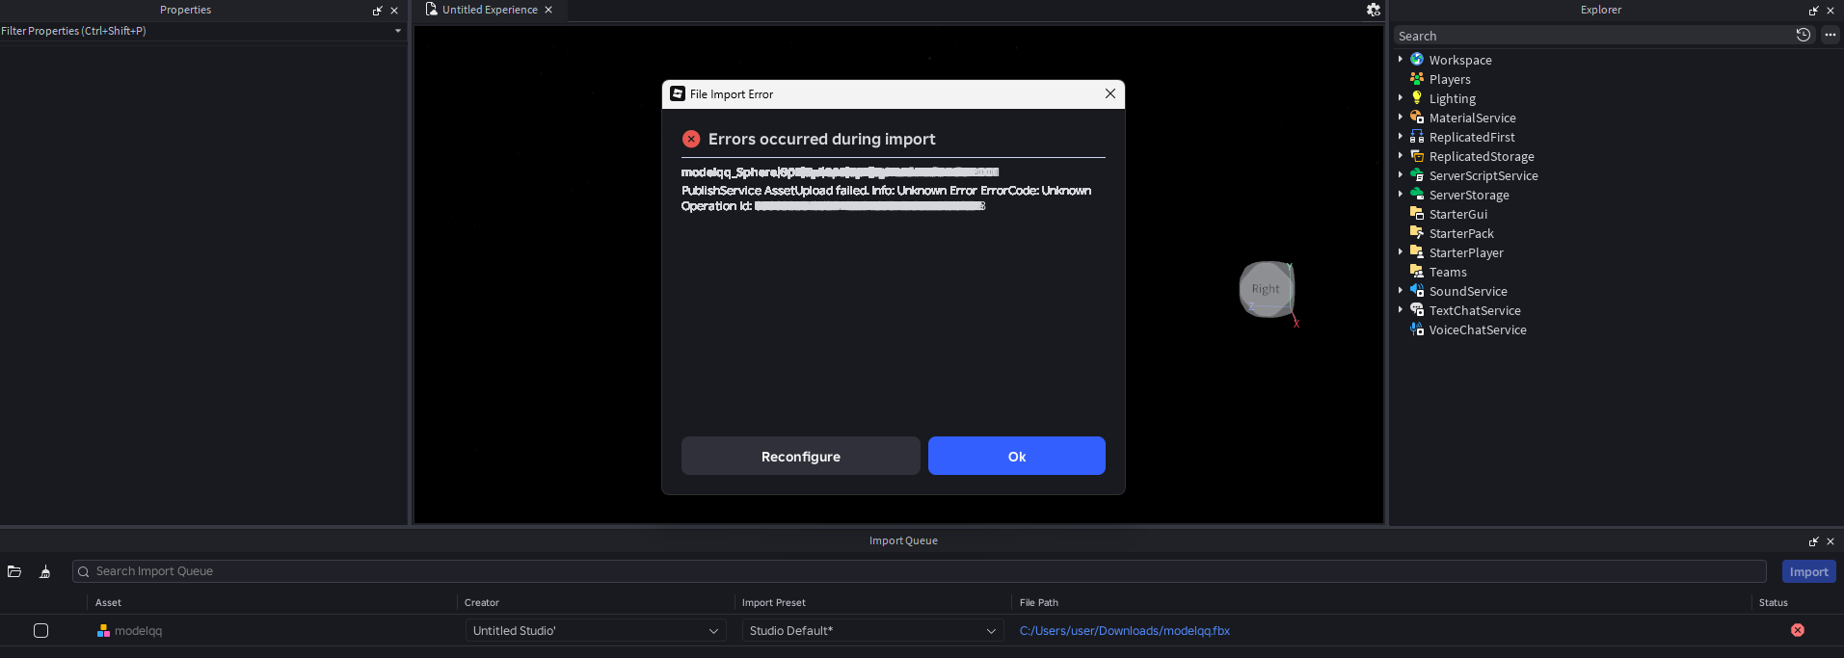This screenshot has width=1844, height=658.
Task: Expand the SoundService tree node
Action: (1401, 291)
